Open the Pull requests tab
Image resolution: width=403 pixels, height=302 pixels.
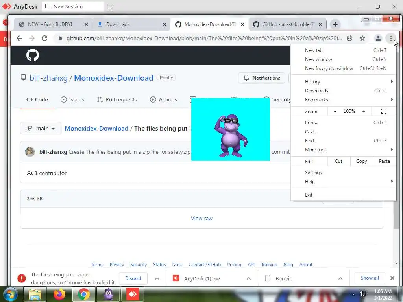click(116, 99)
